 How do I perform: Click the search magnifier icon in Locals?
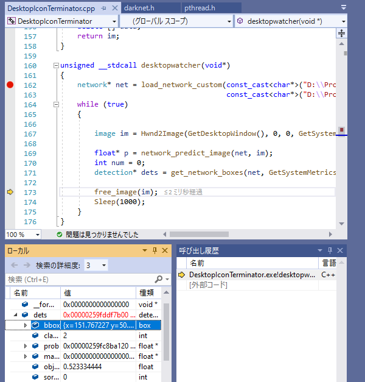(x=158, y=279)
